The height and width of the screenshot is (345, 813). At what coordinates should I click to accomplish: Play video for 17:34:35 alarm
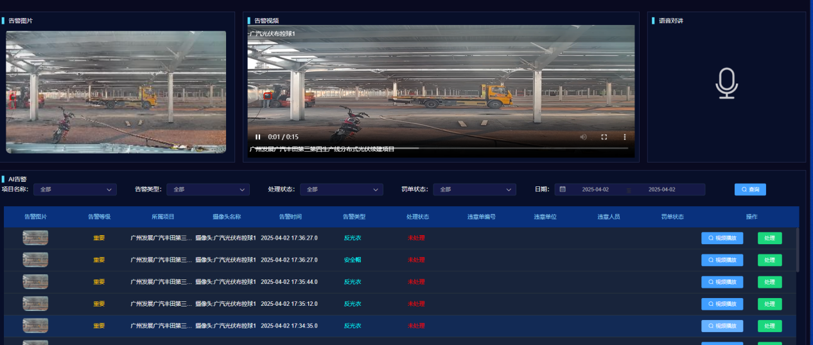[x=722, y=326]
